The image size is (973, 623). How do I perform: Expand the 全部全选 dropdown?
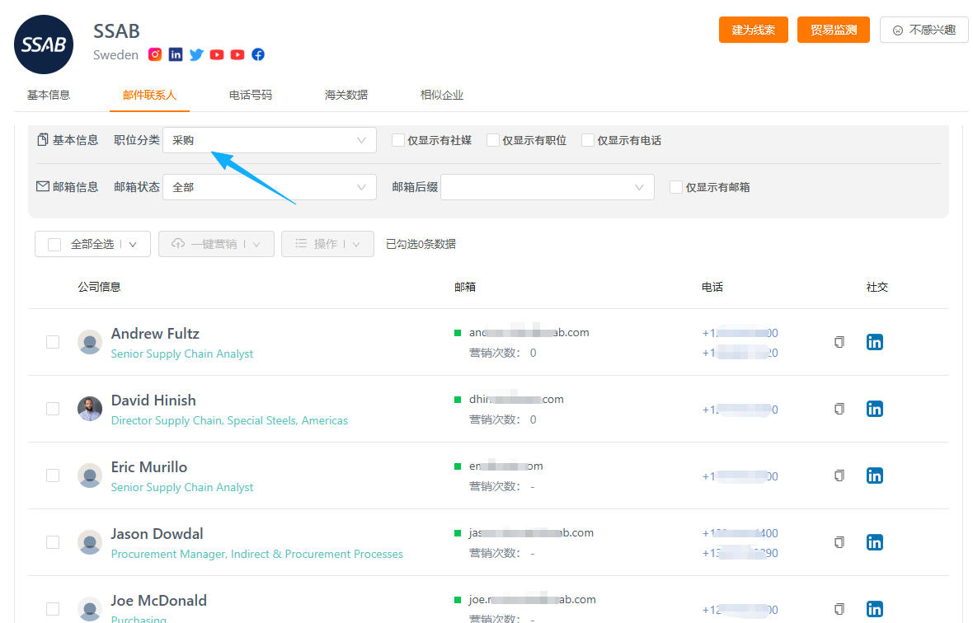coord(133,244)
